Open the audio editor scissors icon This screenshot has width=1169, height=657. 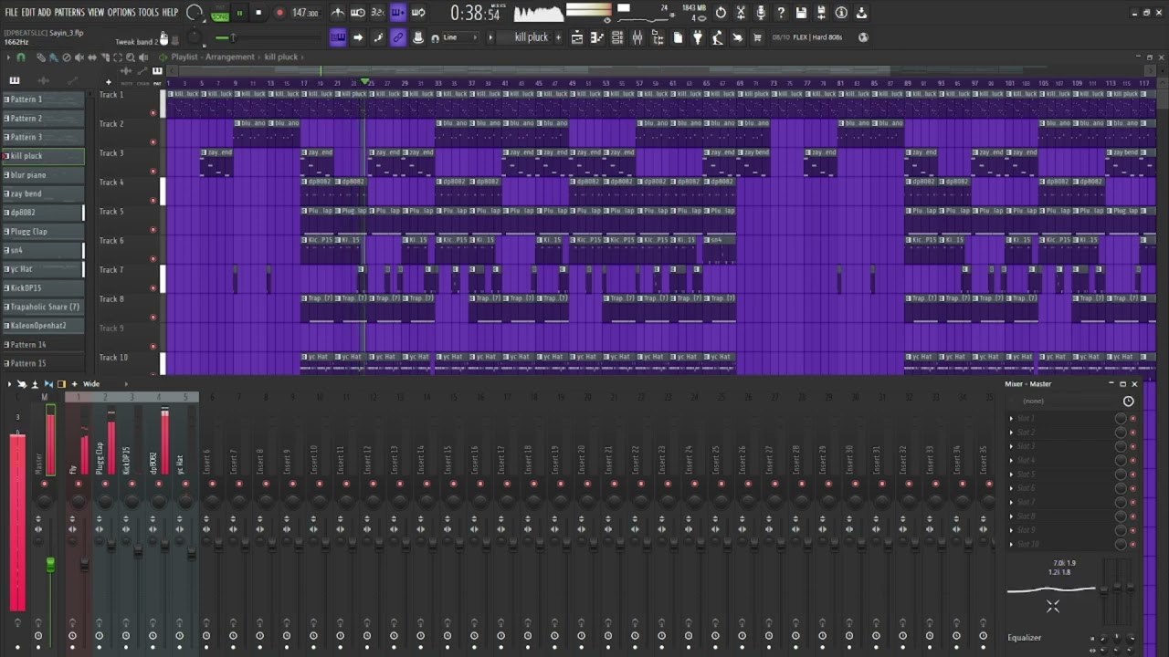741,13
